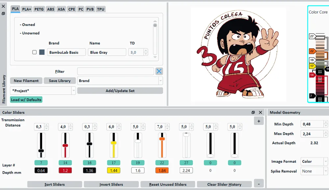Click Load w/ Defaults button
The width and height of the screenshot is (329, 190).
(26, 100)
